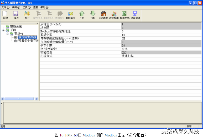Open 通信调试 (Communication Debug) tool
203x138 pixels.
pyautogui.click(x=135, y=15)
